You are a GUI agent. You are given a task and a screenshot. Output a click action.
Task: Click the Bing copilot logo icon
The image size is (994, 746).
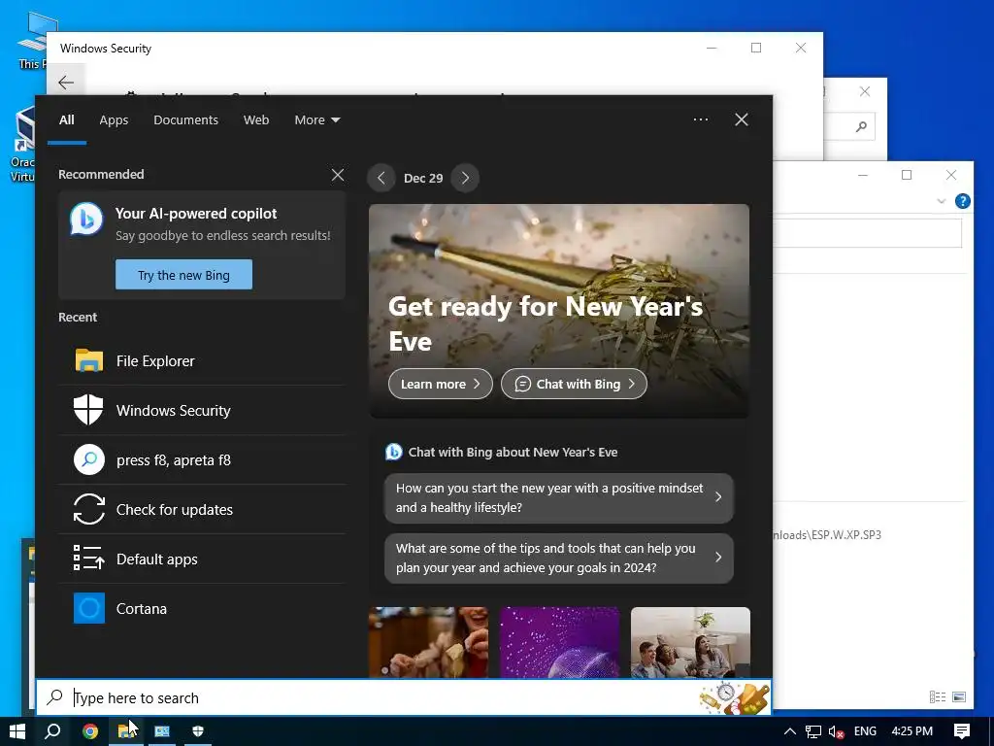click(x=86, y=219)
